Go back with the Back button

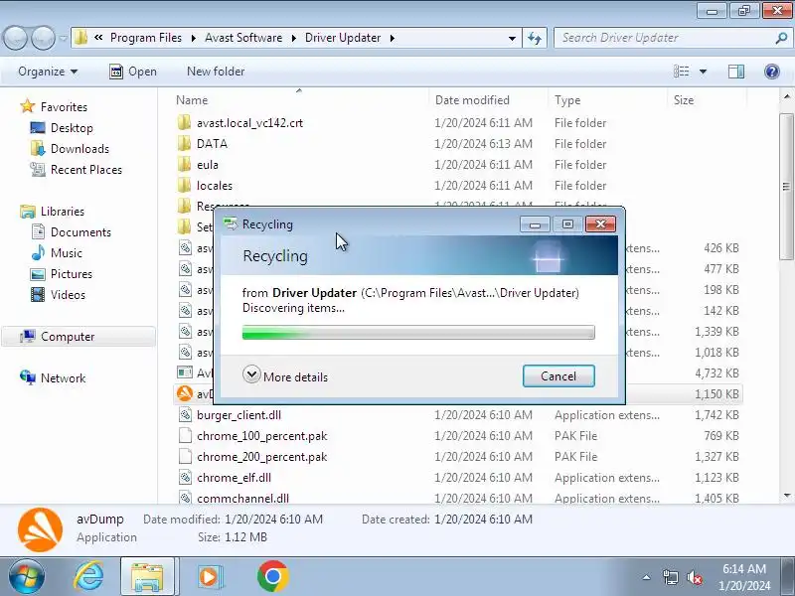point(16,38)
